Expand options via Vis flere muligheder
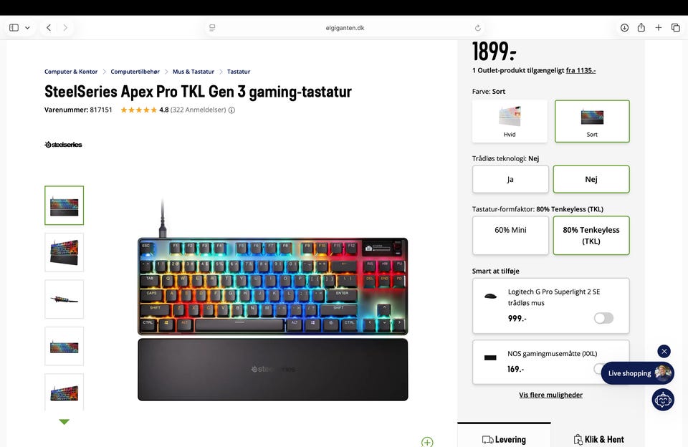Image resolution: width=688 pixels, height=447 pixels. pyautogui.click(x=550, y=395)
